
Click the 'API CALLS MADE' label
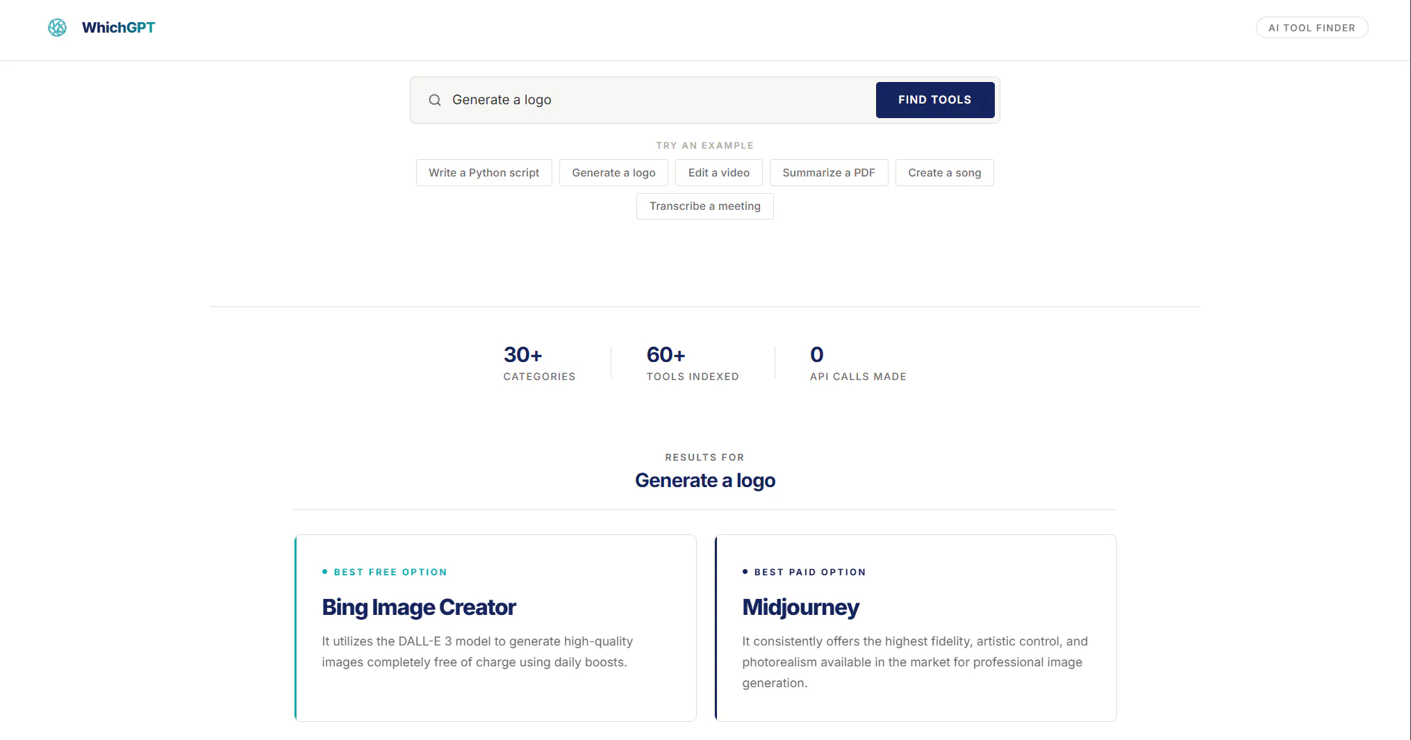click(858, 377)
